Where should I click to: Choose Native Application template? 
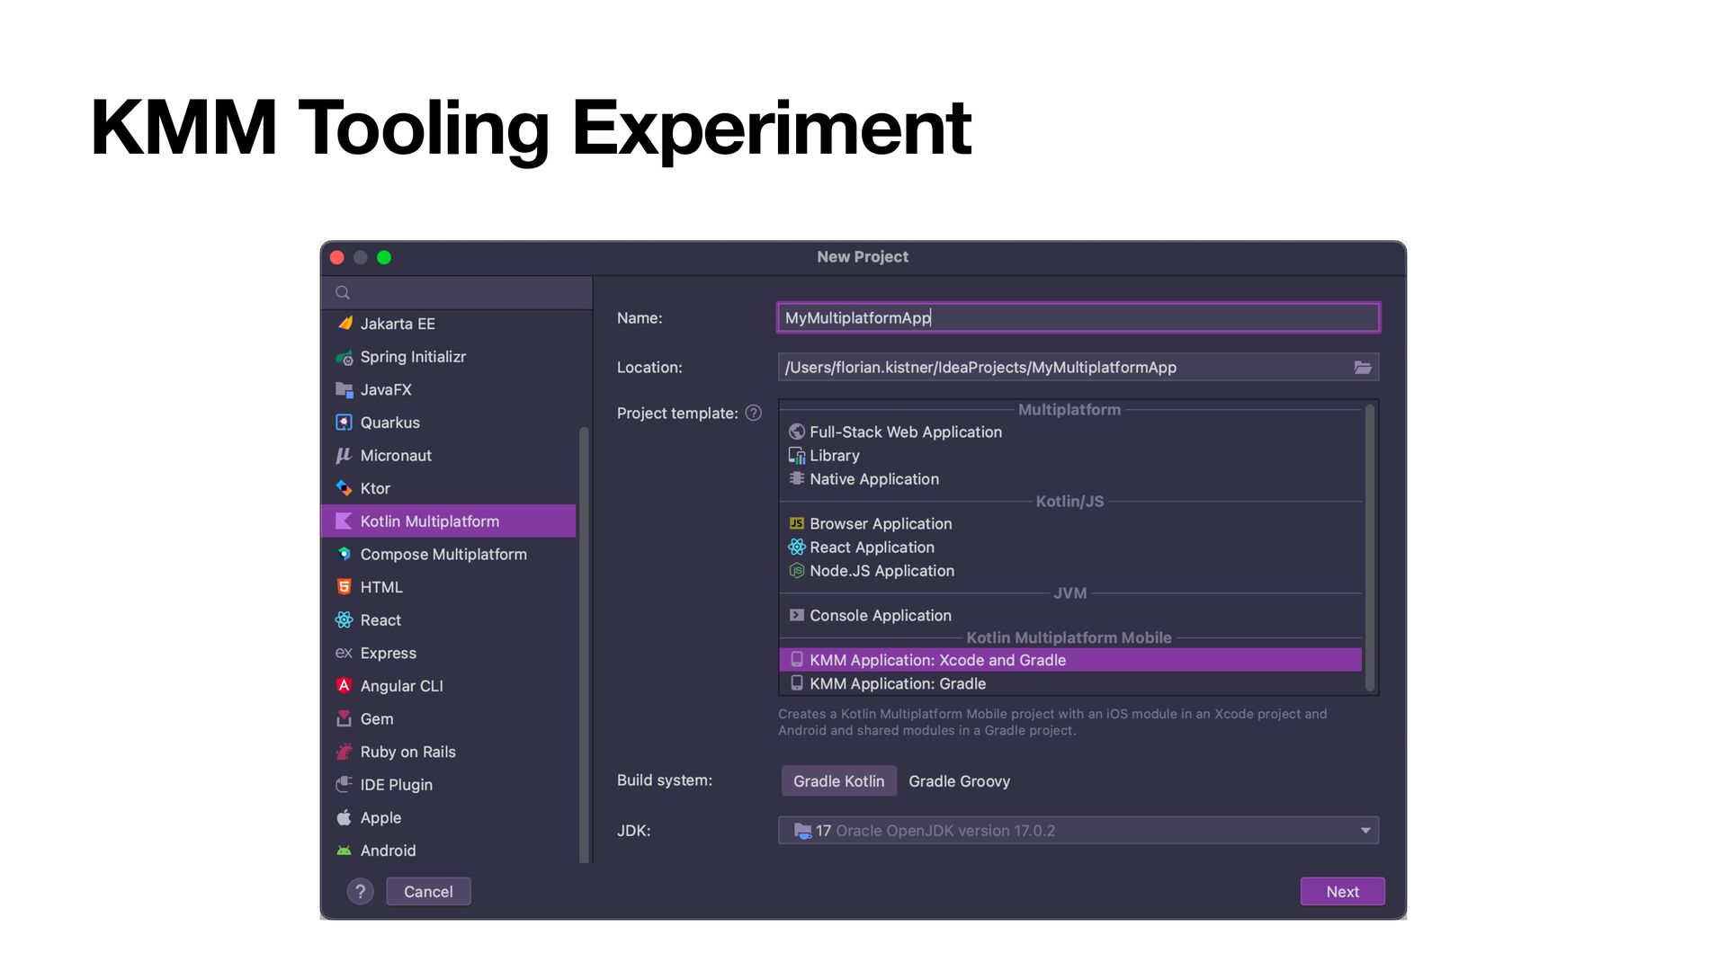click(x=1070, y=479)
